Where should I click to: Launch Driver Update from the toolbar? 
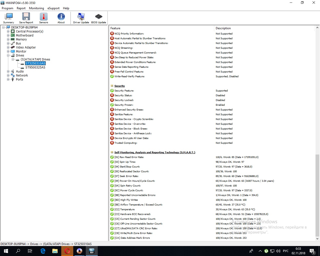coord(81,18)
